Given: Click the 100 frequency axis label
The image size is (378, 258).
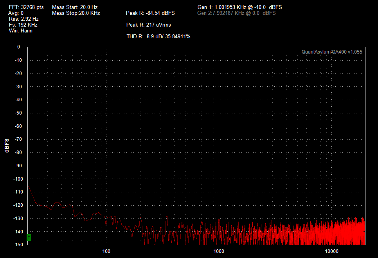Looking at the screenshot, I should (x=106, y=251).
